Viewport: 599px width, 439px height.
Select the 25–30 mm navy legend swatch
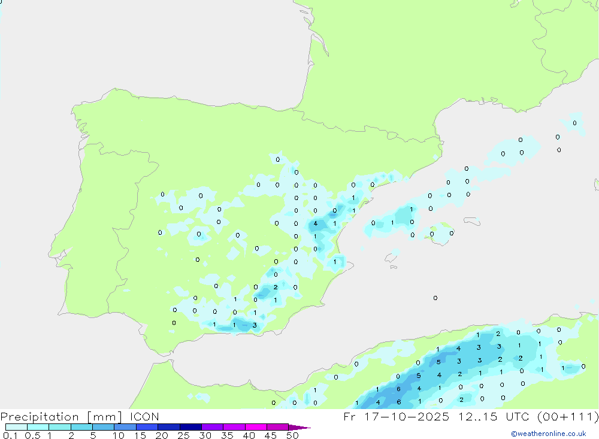pyautogui.click(x=190, y=427)
